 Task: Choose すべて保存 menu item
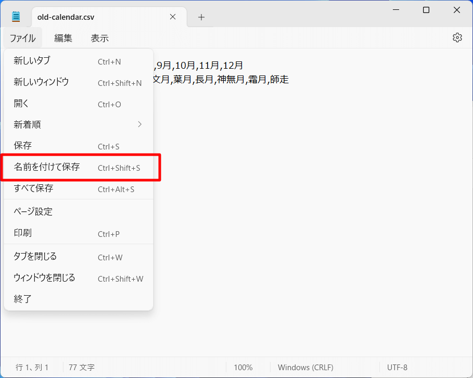point(78,188)
